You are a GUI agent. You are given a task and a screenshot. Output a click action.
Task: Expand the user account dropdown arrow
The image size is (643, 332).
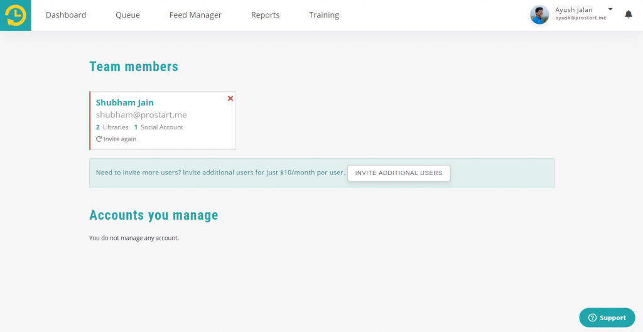tap(610, 9)
